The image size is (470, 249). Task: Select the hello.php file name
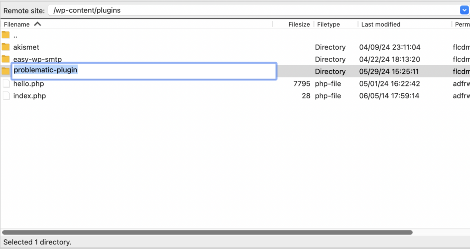[28, 84]
